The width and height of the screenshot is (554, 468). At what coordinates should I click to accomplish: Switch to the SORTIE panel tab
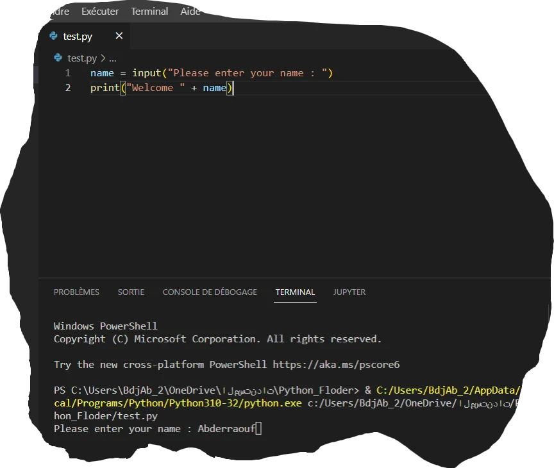pos(131,292)
